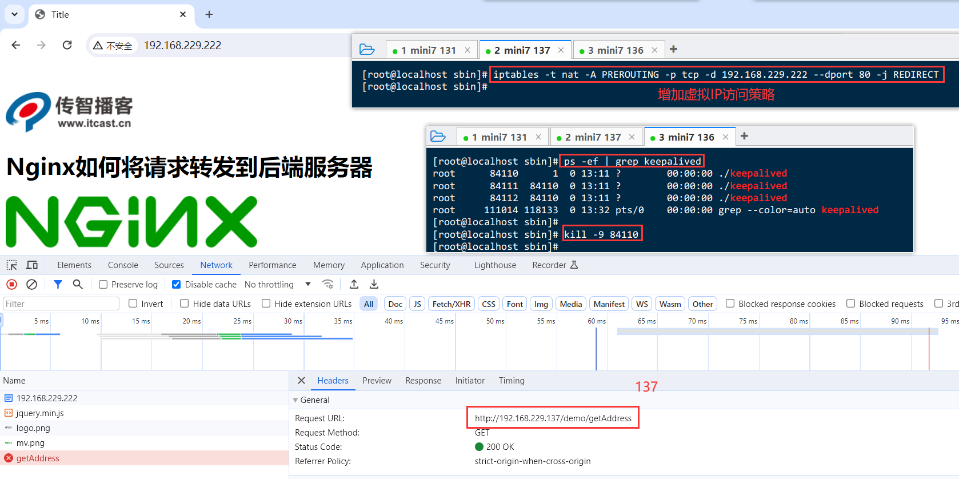
Task: Open the No throttling dropdown
Action: (278, 285)
